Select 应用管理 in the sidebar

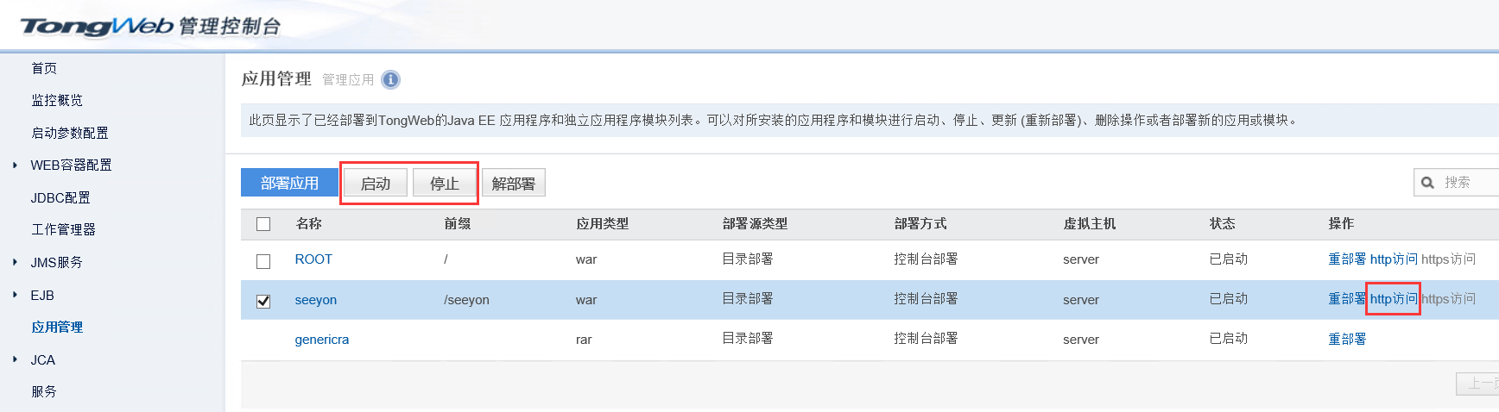[x=57, y=327]
